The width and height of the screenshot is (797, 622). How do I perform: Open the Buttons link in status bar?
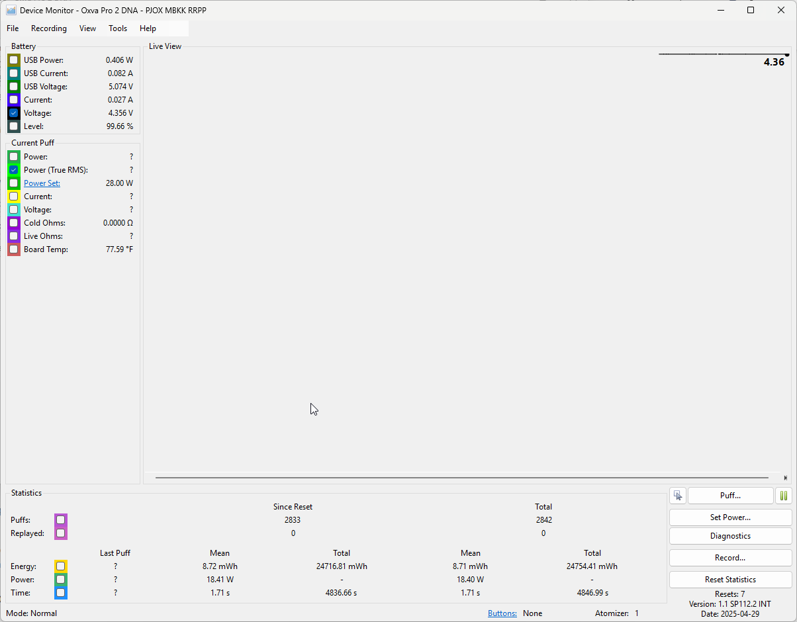pos(502,613)
